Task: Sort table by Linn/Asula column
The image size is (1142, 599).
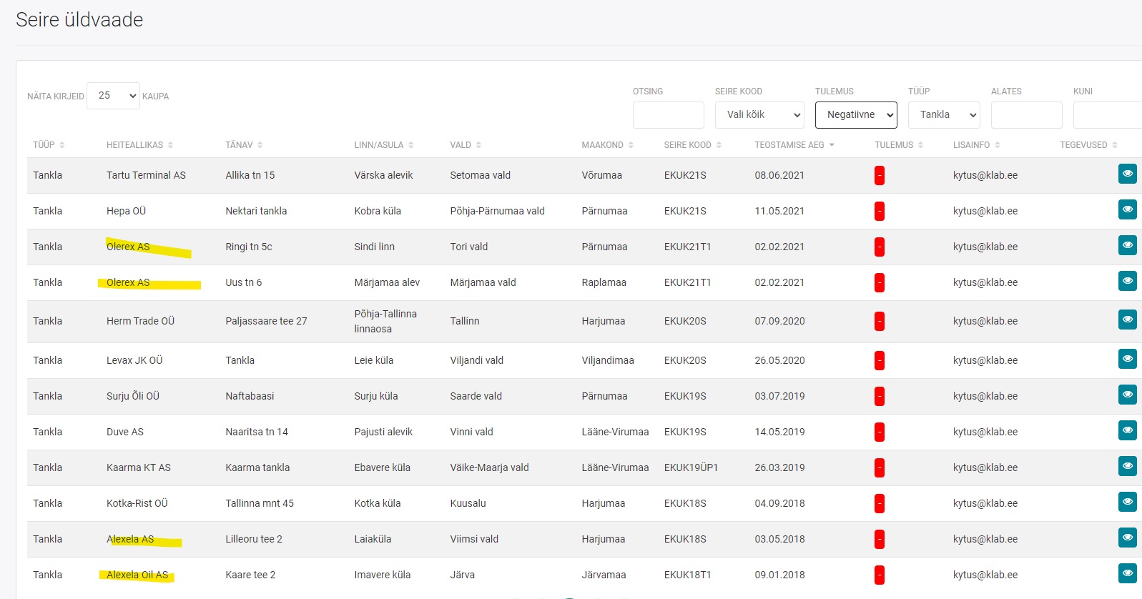Action: (384, 144)
